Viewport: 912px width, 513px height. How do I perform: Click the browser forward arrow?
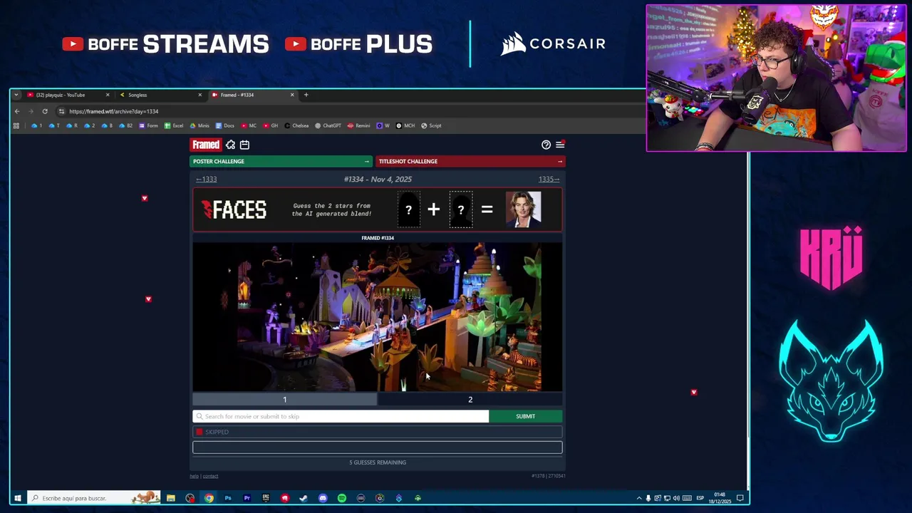(x=31, y=111)
